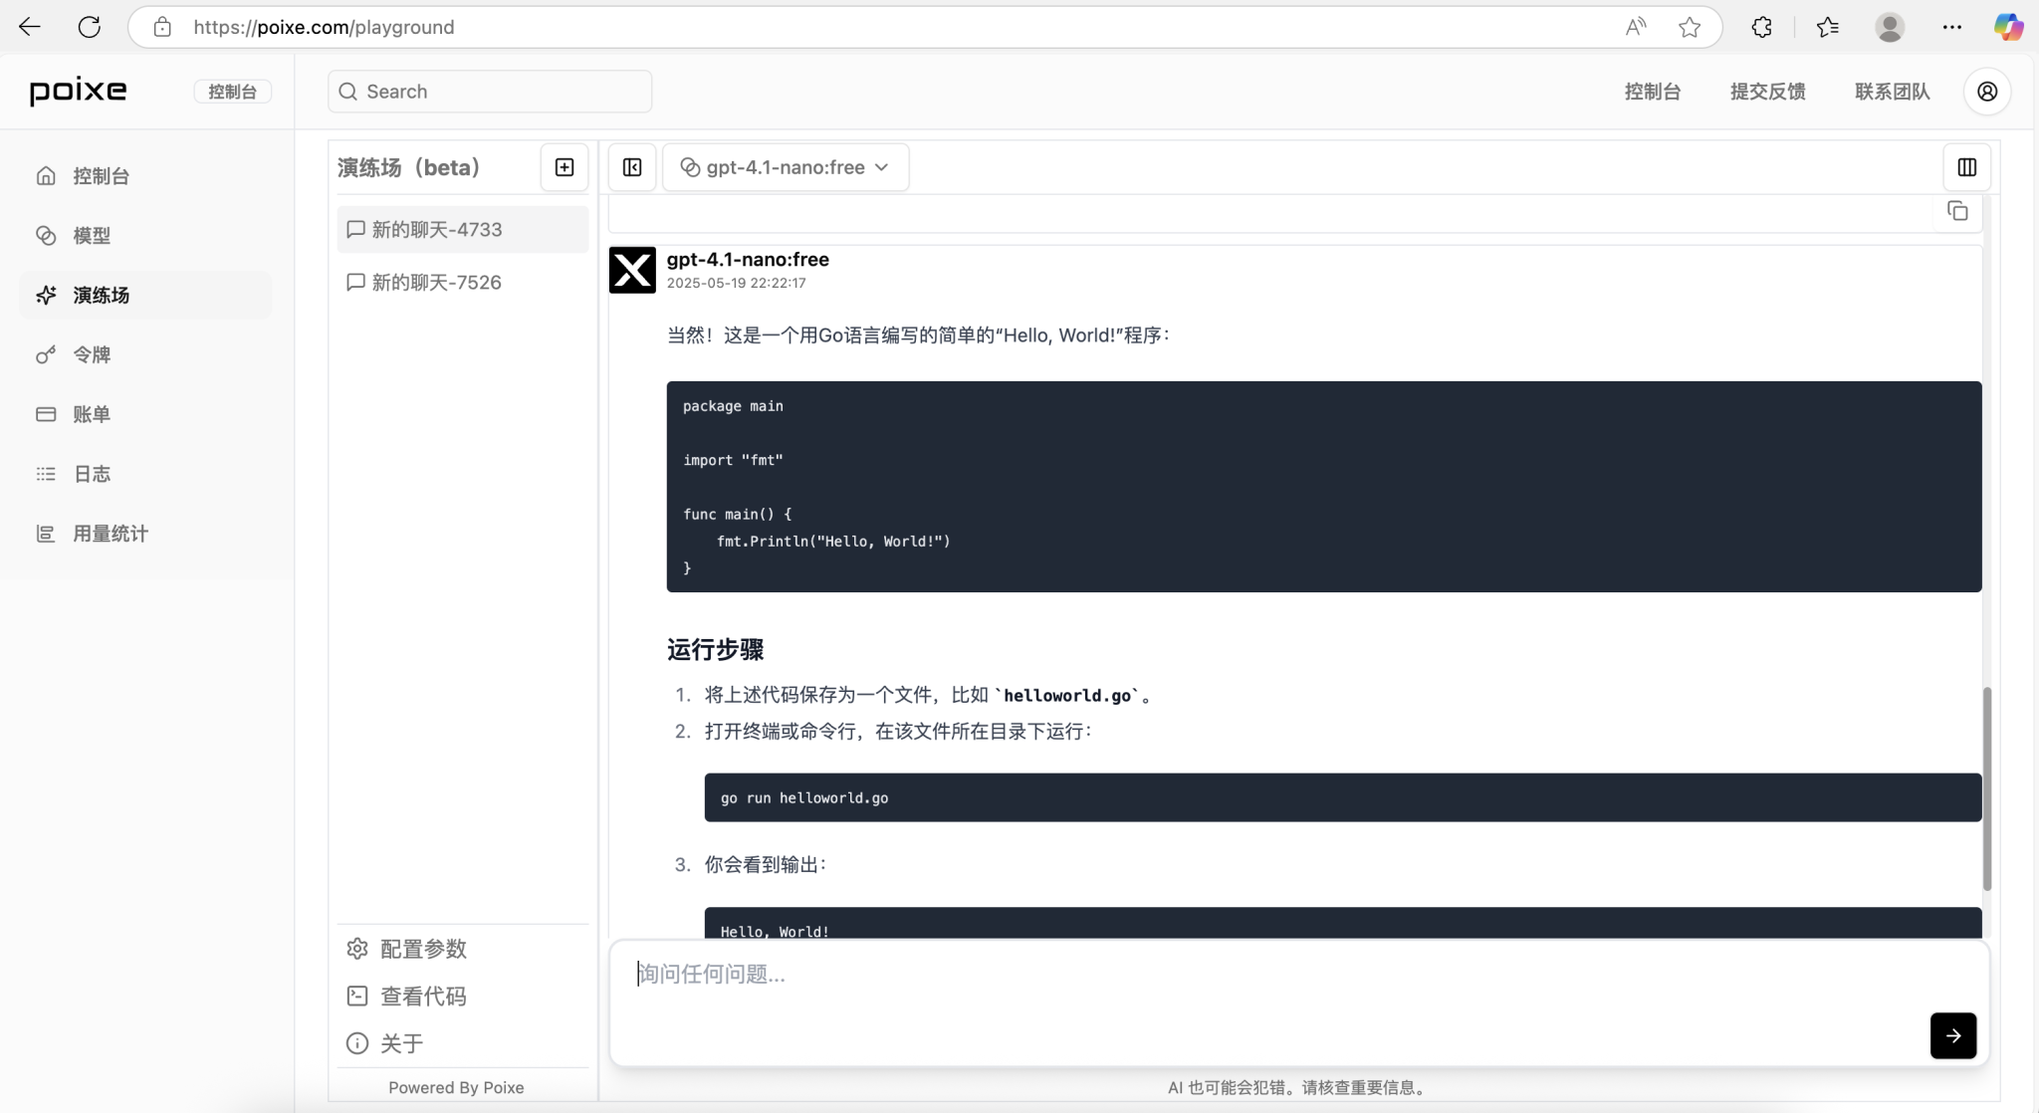This screenshot has height=1113, width=2039.
Task: Open 日志 in the sidebar
Action: point(145,474)
